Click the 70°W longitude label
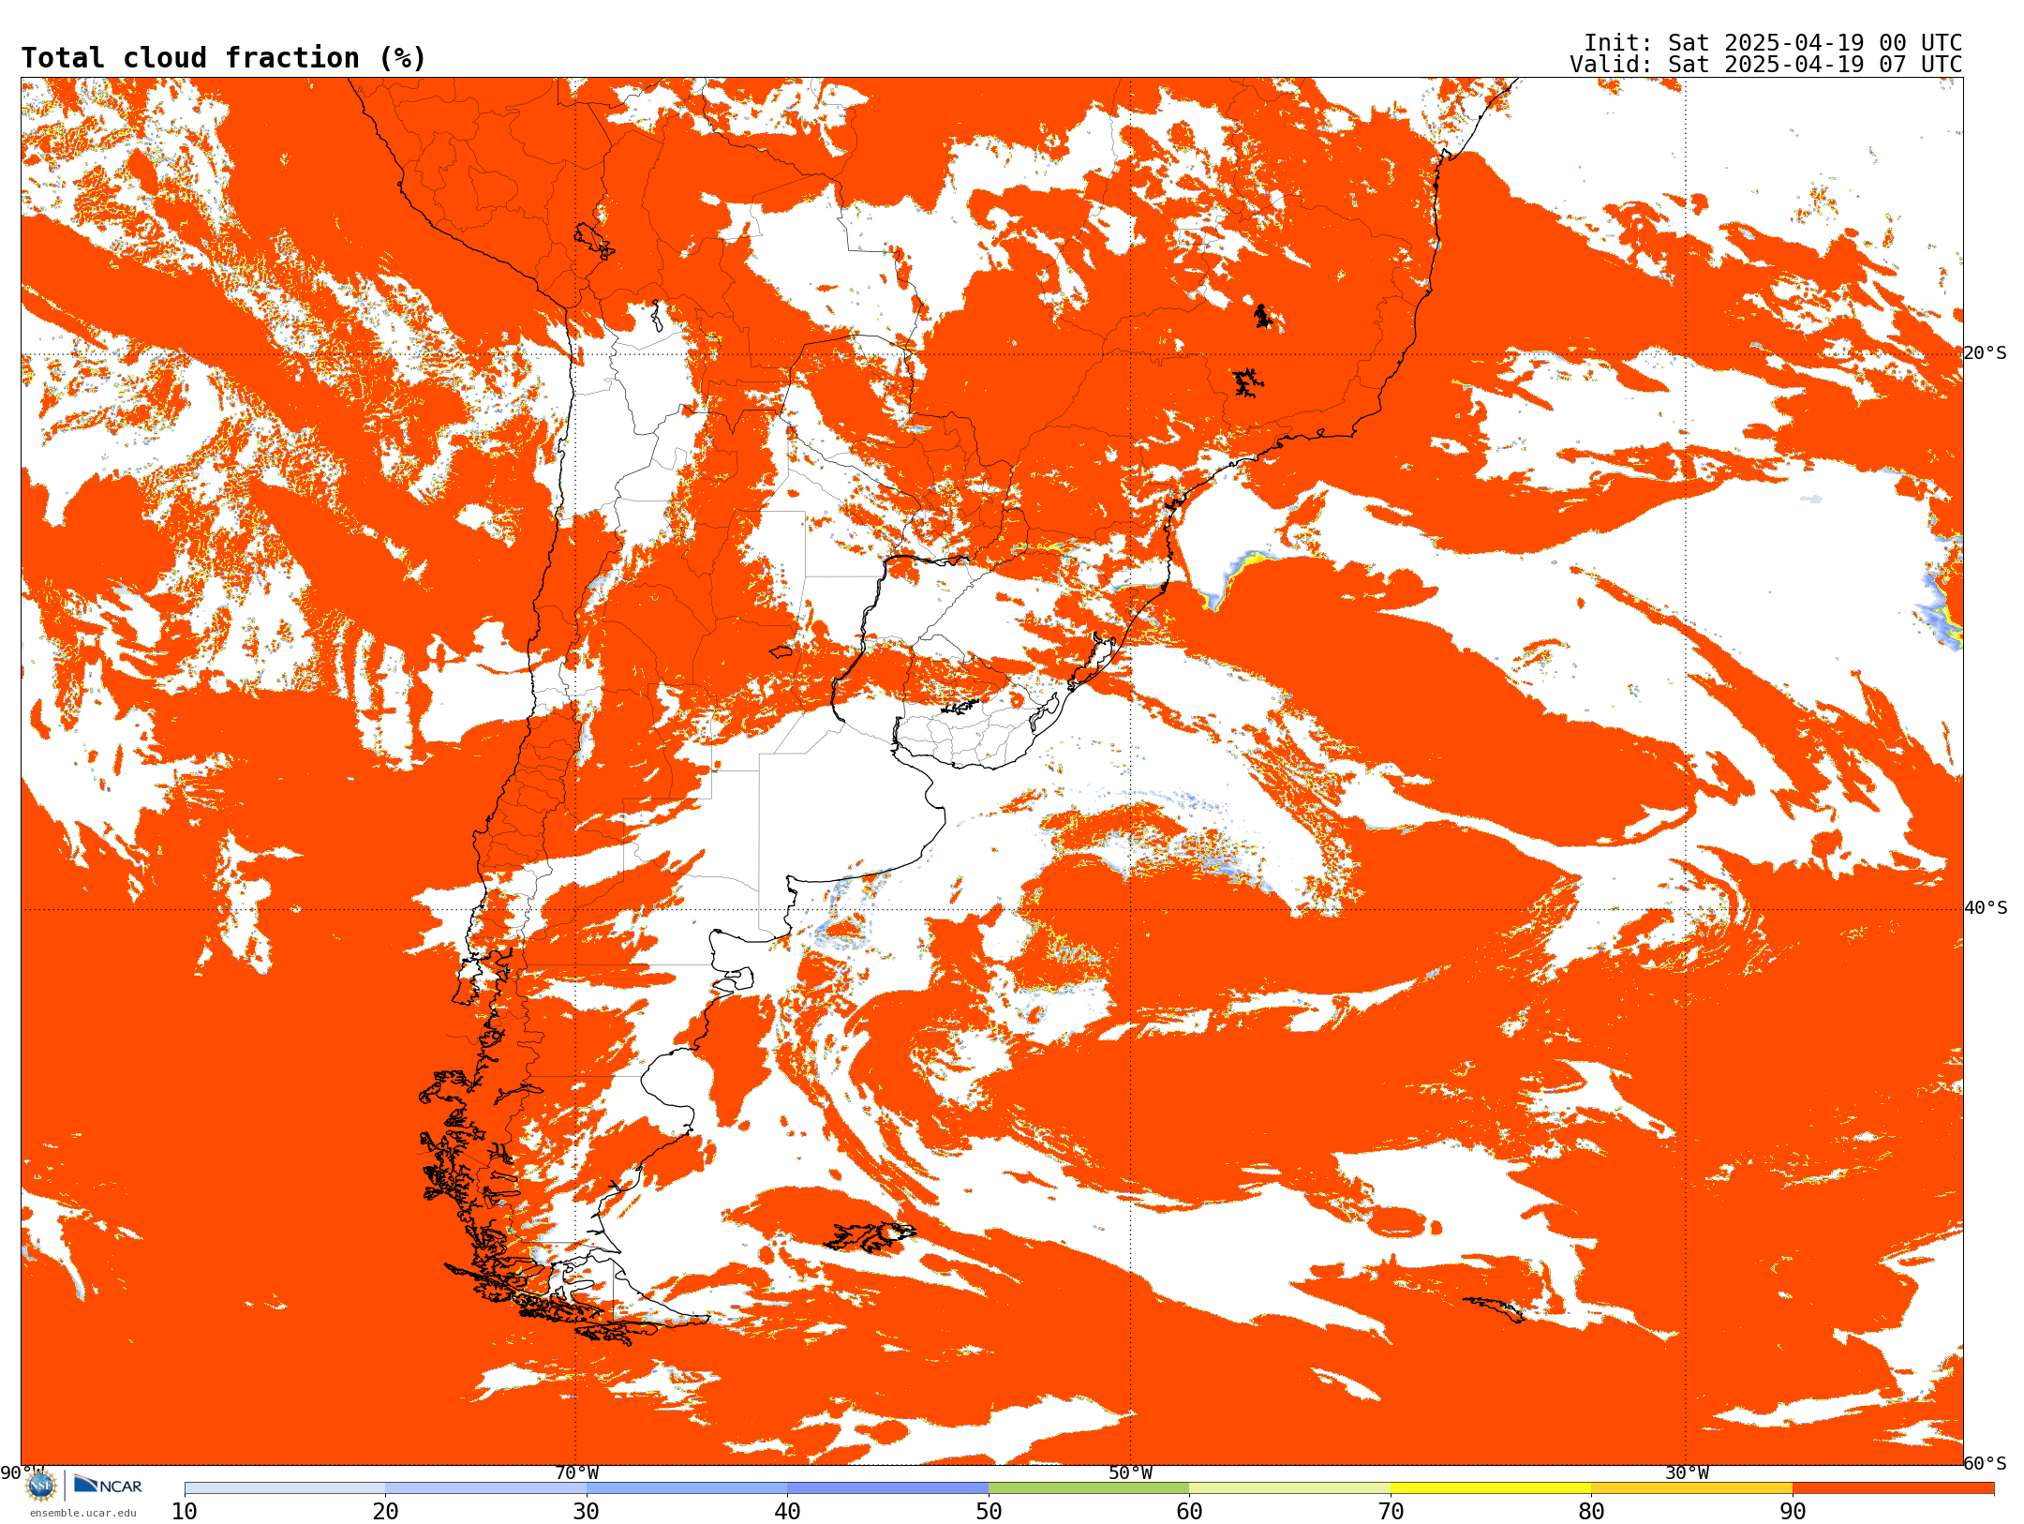The width and height of the screenshot is (2024, 1524). pyautogui.click(x=576, y=1473)
